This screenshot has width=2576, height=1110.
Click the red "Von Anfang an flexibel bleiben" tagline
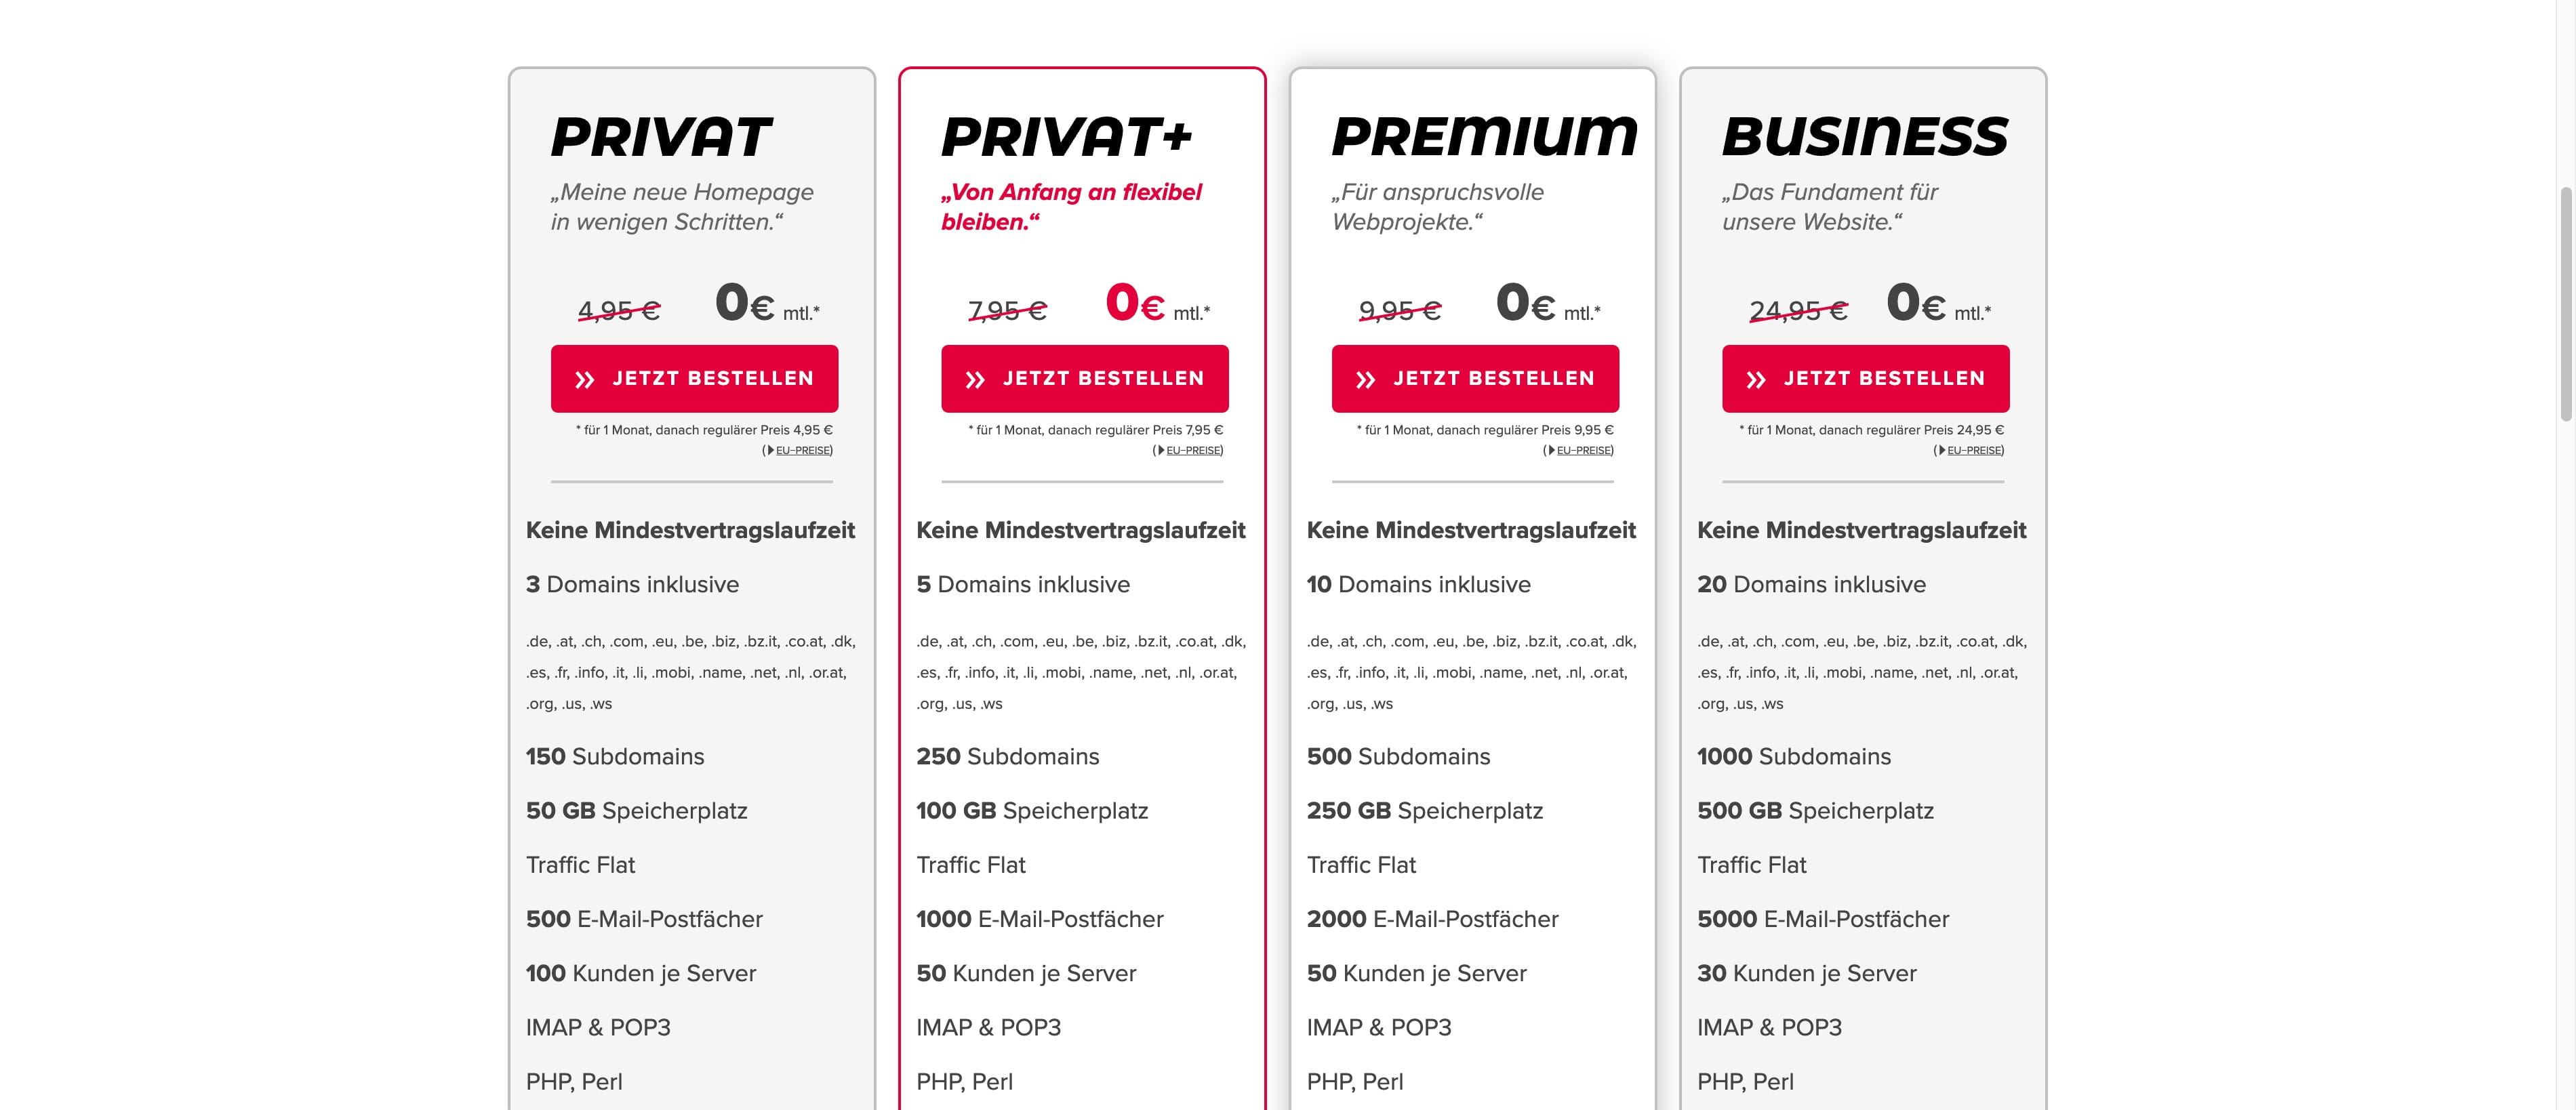click(x=1071, y=206)
